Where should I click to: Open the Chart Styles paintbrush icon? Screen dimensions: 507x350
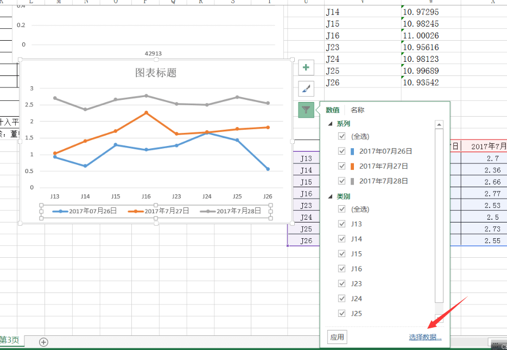pos(306,88)
